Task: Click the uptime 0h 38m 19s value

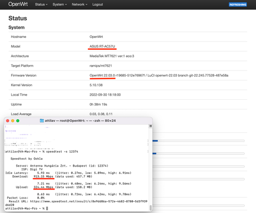Action: (x=98, y=104)
